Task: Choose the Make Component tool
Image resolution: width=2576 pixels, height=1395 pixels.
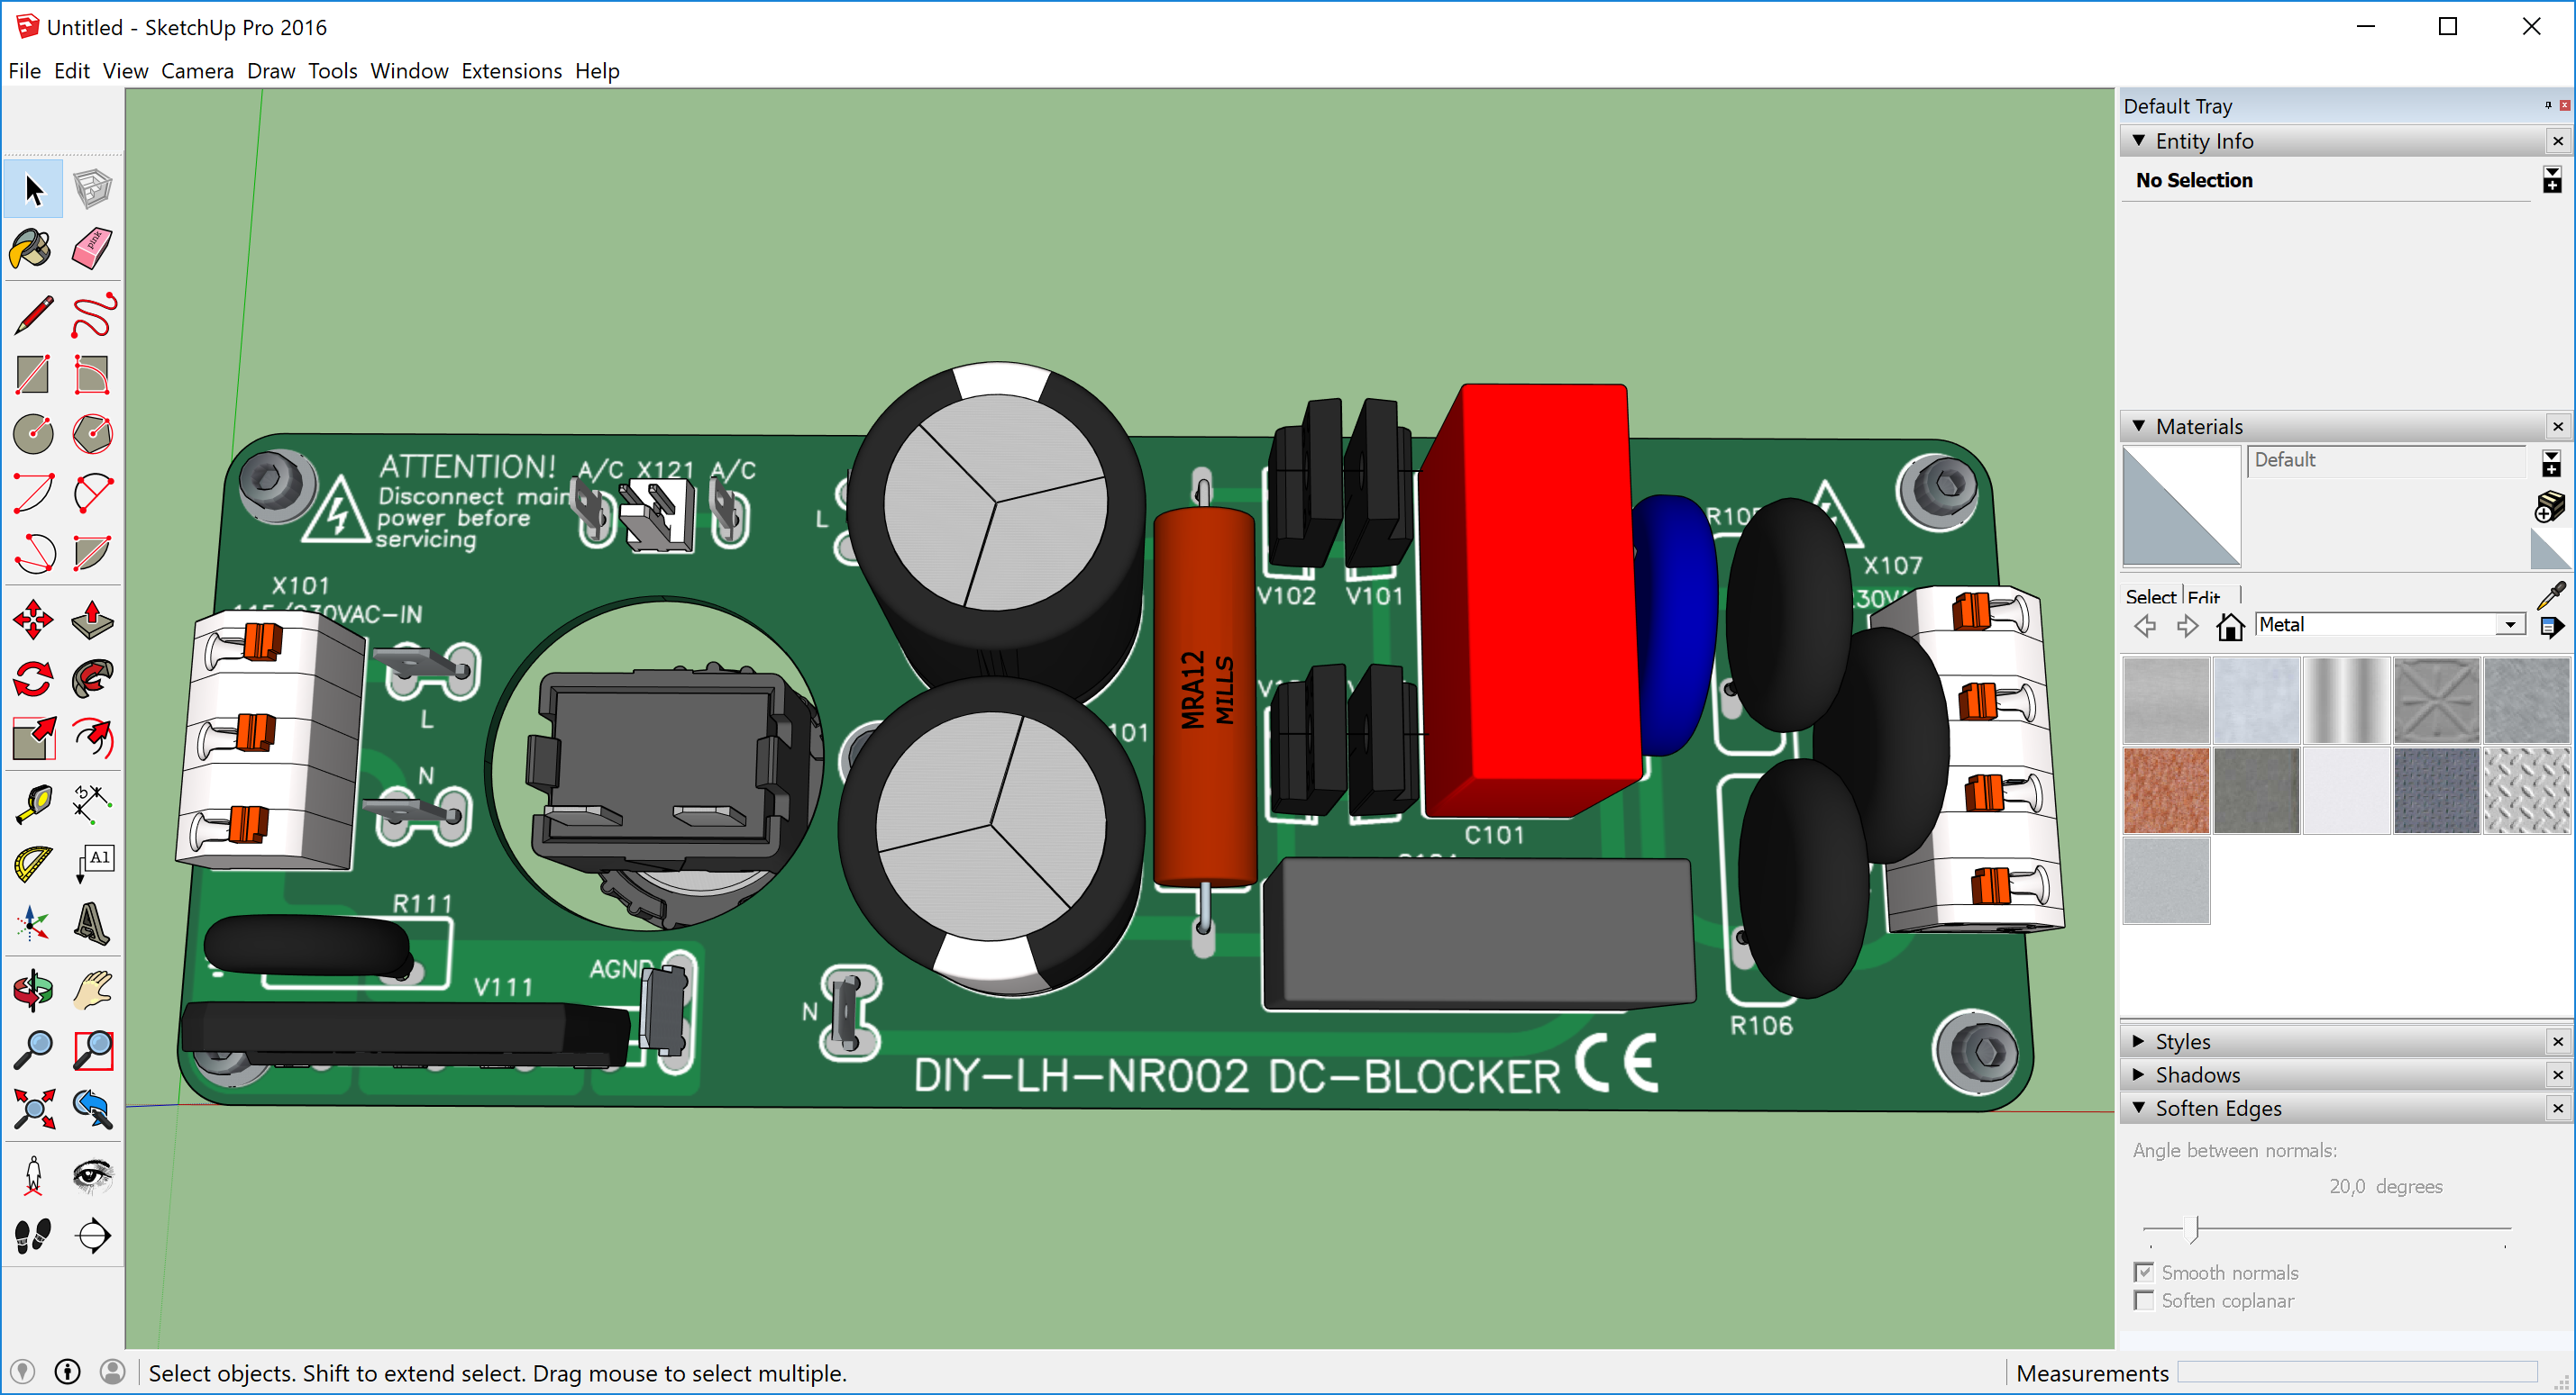Action: [92, 189]
